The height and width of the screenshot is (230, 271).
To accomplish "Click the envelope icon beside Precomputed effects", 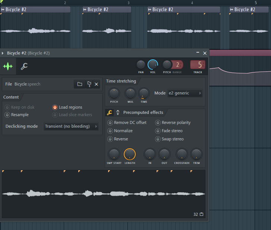I will [118, 112].
